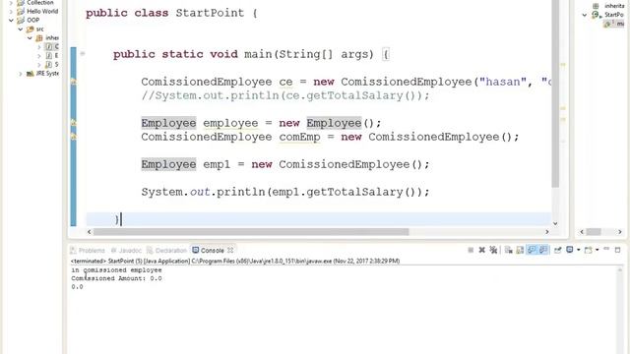Toggle Scroll Lock in the console
630x354 pixels.
click(520, 250)
